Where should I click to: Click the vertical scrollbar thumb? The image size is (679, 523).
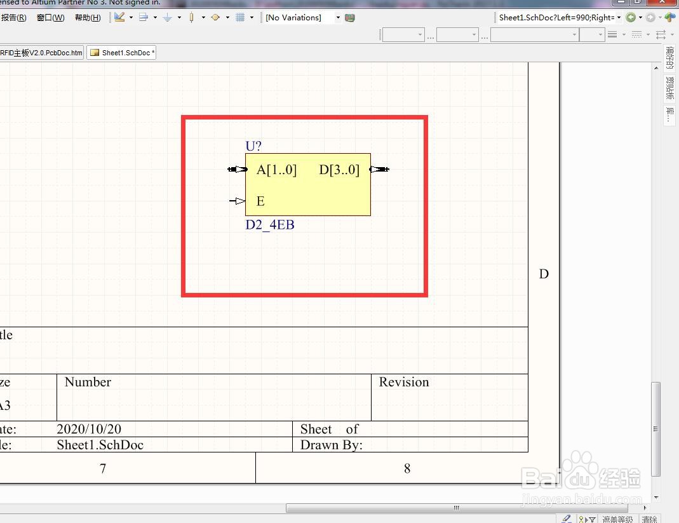[x=656, y=428]
